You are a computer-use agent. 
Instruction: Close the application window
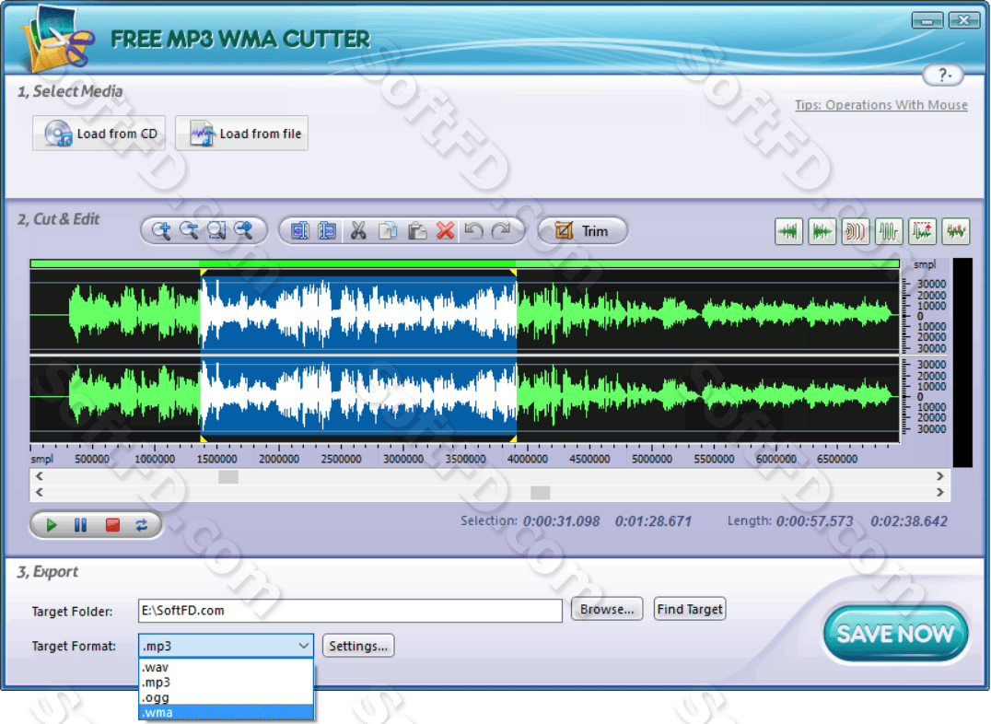(x=963, y=20)
